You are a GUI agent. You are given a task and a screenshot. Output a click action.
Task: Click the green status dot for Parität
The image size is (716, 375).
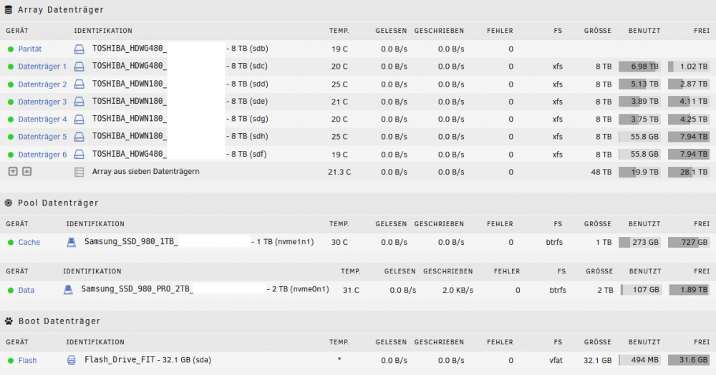coord(11,49)
